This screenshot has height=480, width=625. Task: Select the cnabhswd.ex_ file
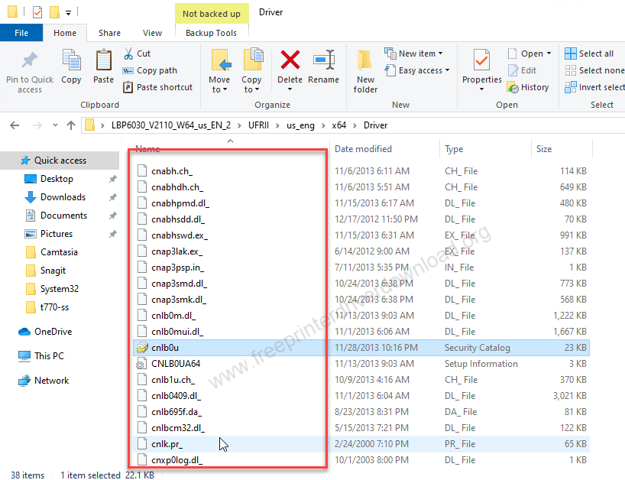(180, 235)
